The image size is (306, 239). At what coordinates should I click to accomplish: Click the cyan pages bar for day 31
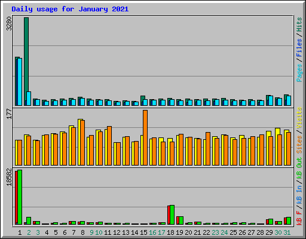[x=289, y=100]
